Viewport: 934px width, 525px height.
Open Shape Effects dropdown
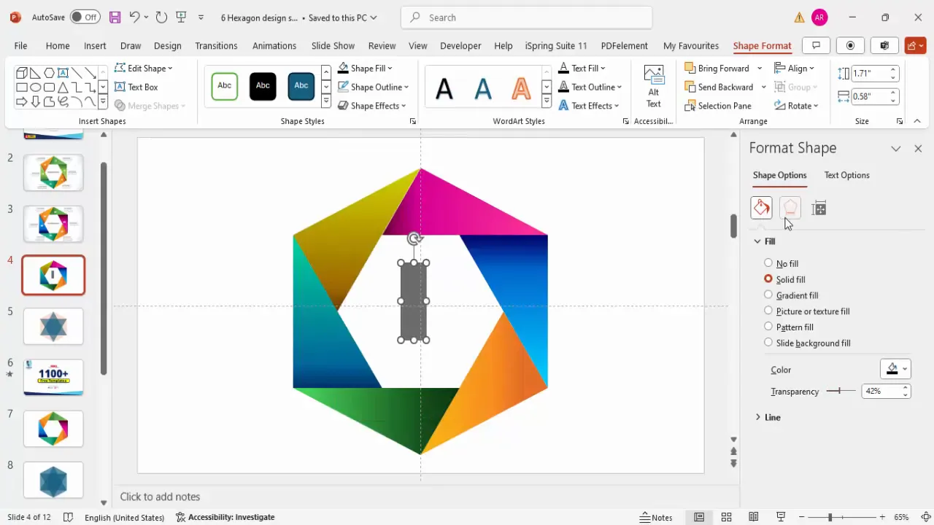[372, 106]
